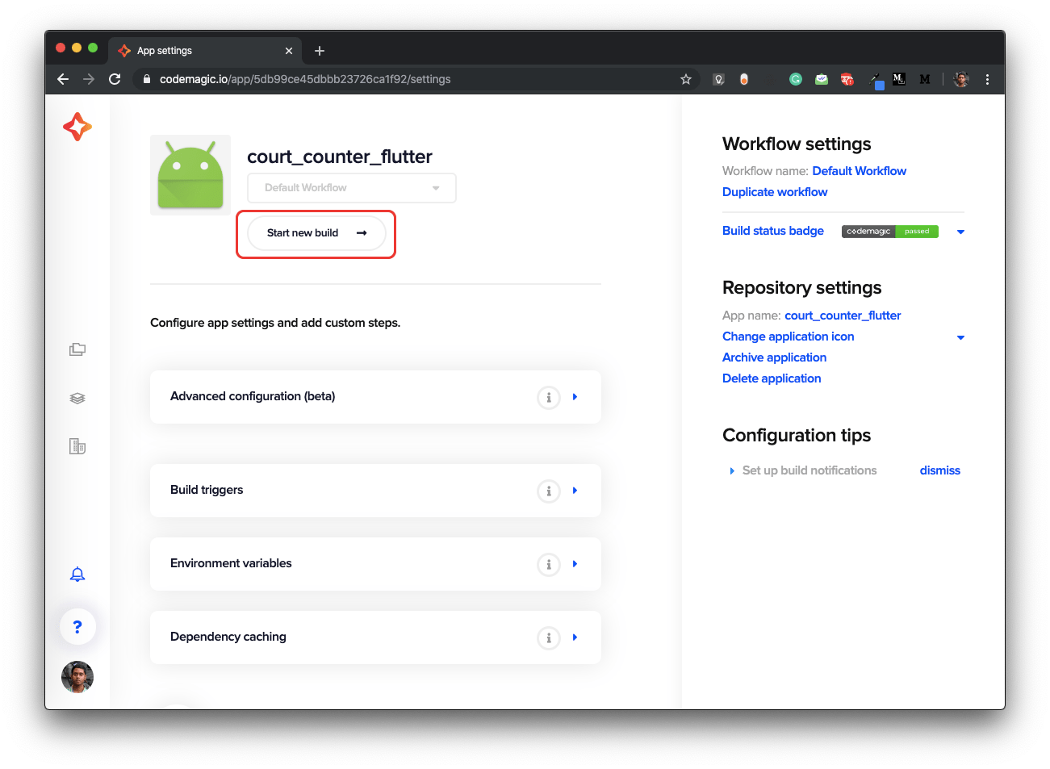Expand the Change application icon arrow

click(960, 337)
